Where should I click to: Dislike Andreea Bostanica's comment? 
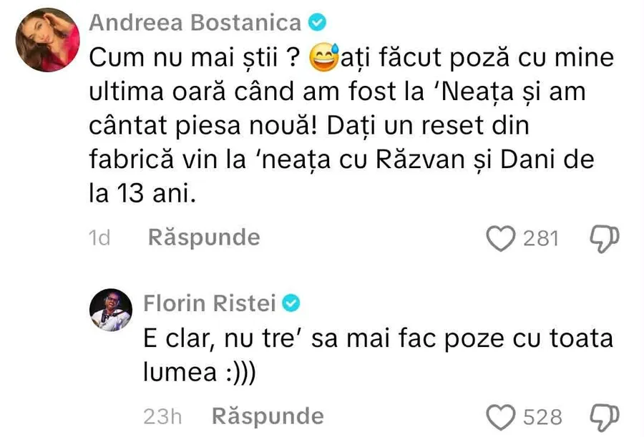(602, 238)
